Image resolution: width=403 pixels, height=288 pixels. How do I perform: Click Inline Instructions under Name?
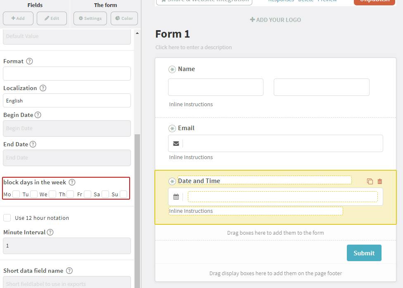point(191,105)
